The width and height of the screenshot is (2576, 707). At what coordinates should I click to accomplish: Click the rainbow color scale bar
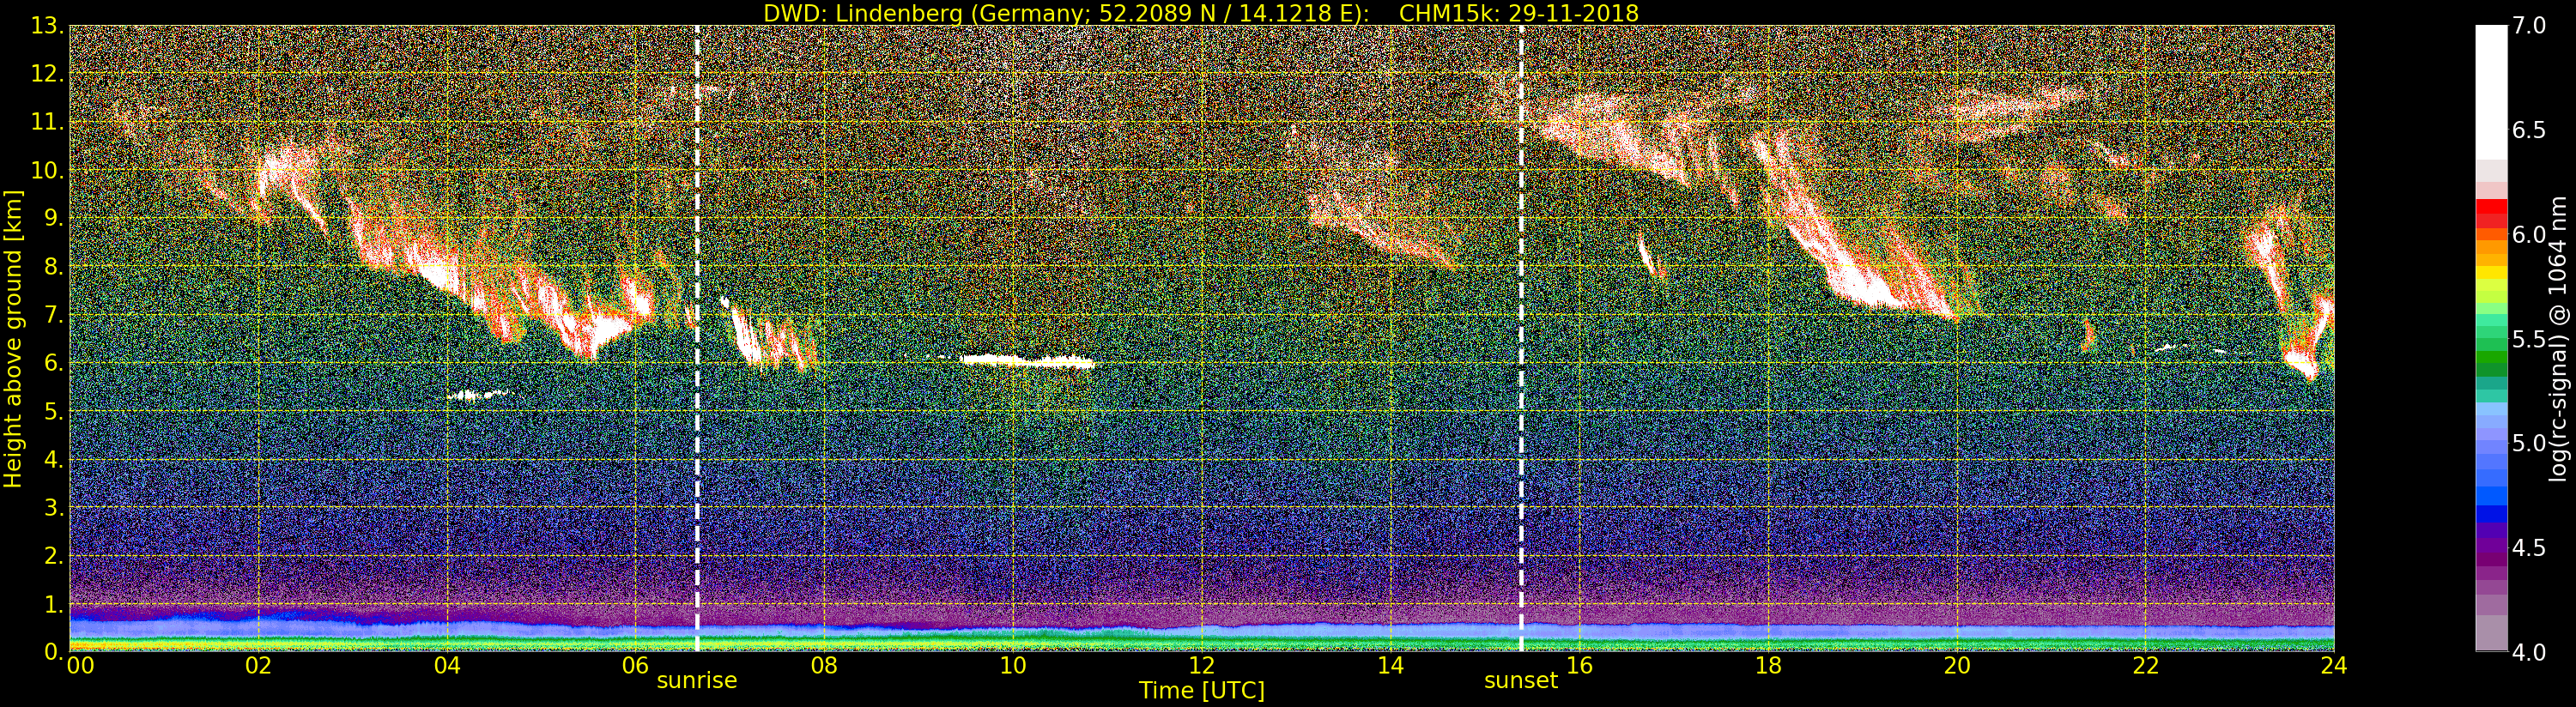[x=2491, y=339]
